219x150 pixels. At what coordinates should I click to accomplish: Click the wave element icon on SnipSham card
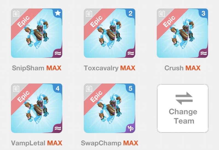58,53
